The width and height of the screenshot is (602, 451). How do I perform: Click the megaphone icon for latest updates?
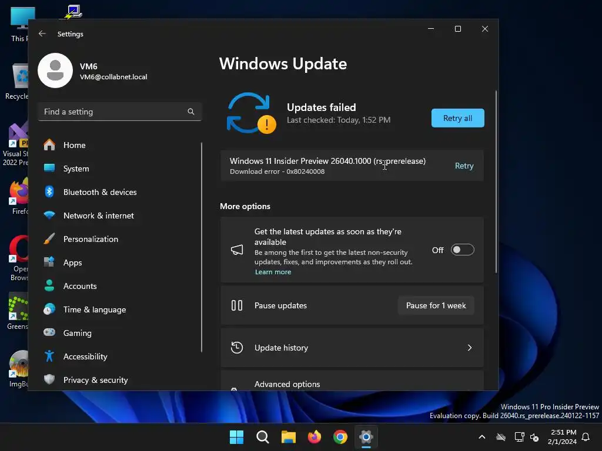pyautogui.click(x=237, y=250)
